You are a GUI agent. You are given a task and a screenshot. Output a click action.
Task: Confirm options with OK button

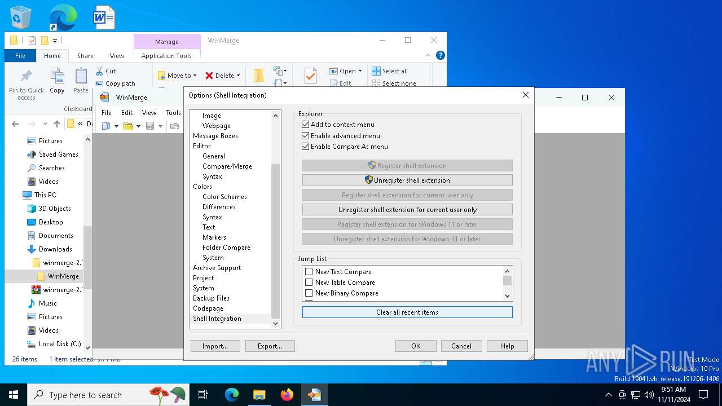click(416, 346)
